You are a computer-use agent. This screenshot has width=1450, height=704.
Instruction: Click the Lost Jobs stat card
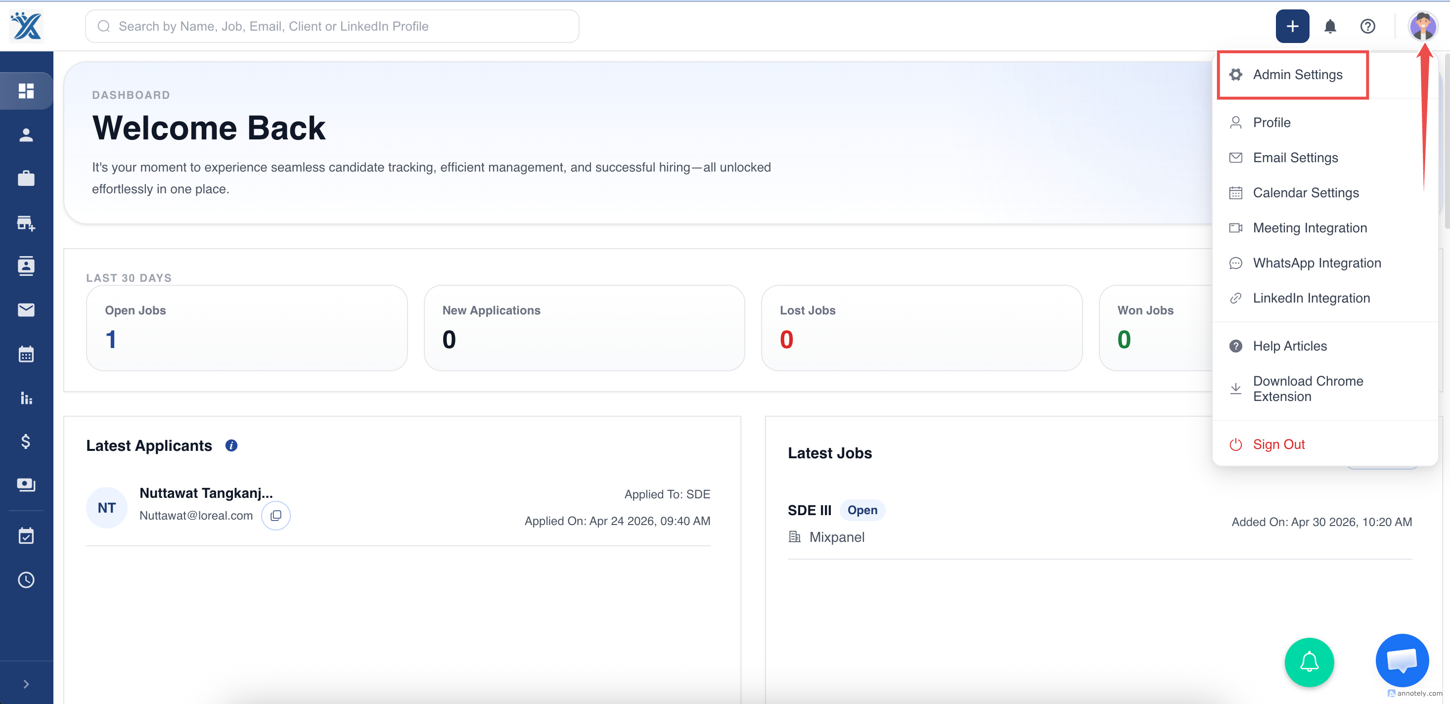tap(921, 327)
